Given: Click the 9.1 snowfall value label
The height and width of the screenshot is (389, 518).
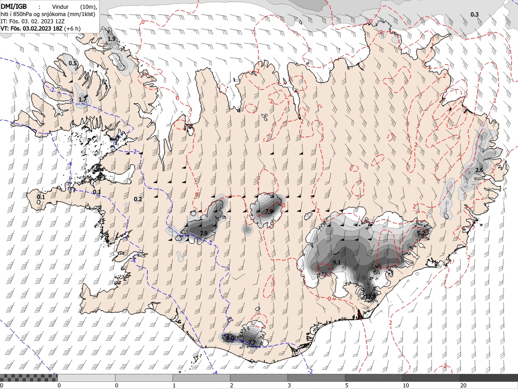Looking at the screenshot, I should 337,262.
